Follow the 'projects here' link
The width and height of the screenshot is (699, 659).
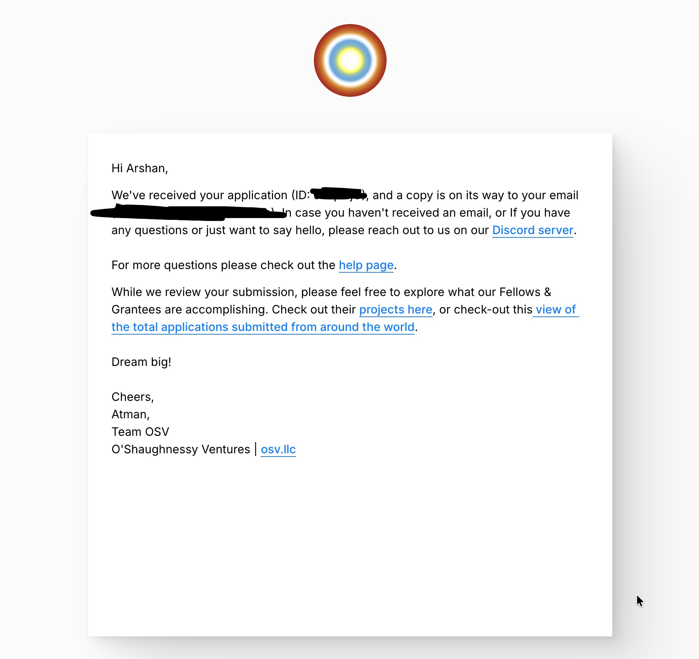tap(395, 310)
